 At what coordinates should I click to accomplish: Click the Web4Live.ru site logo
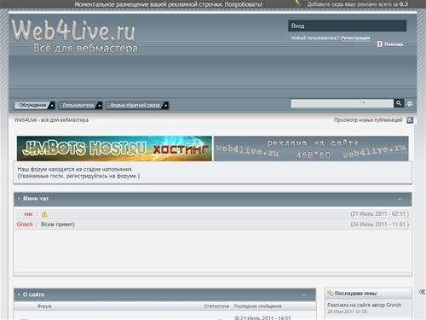(x=74, y=36)
